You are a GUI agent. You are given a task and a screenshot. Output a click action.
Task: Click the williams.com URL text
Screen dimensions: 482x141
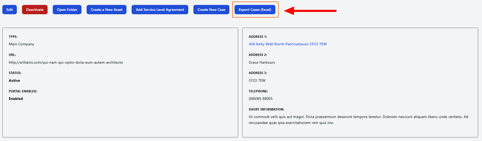pos(66,62)
